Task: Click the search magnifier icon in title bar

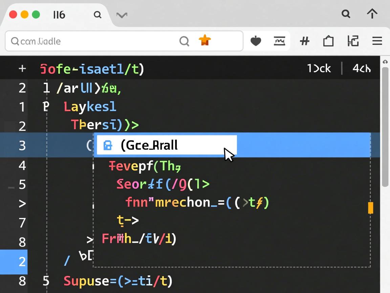Action: pyautogui.click(x=346, y=14)
